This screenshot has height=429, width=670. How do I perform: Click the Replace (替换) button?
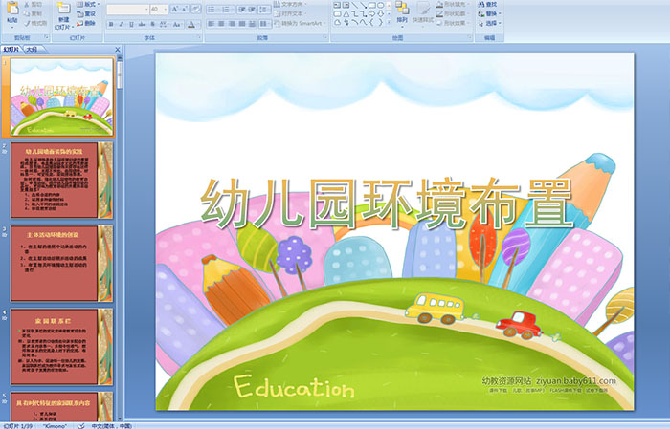490,13
